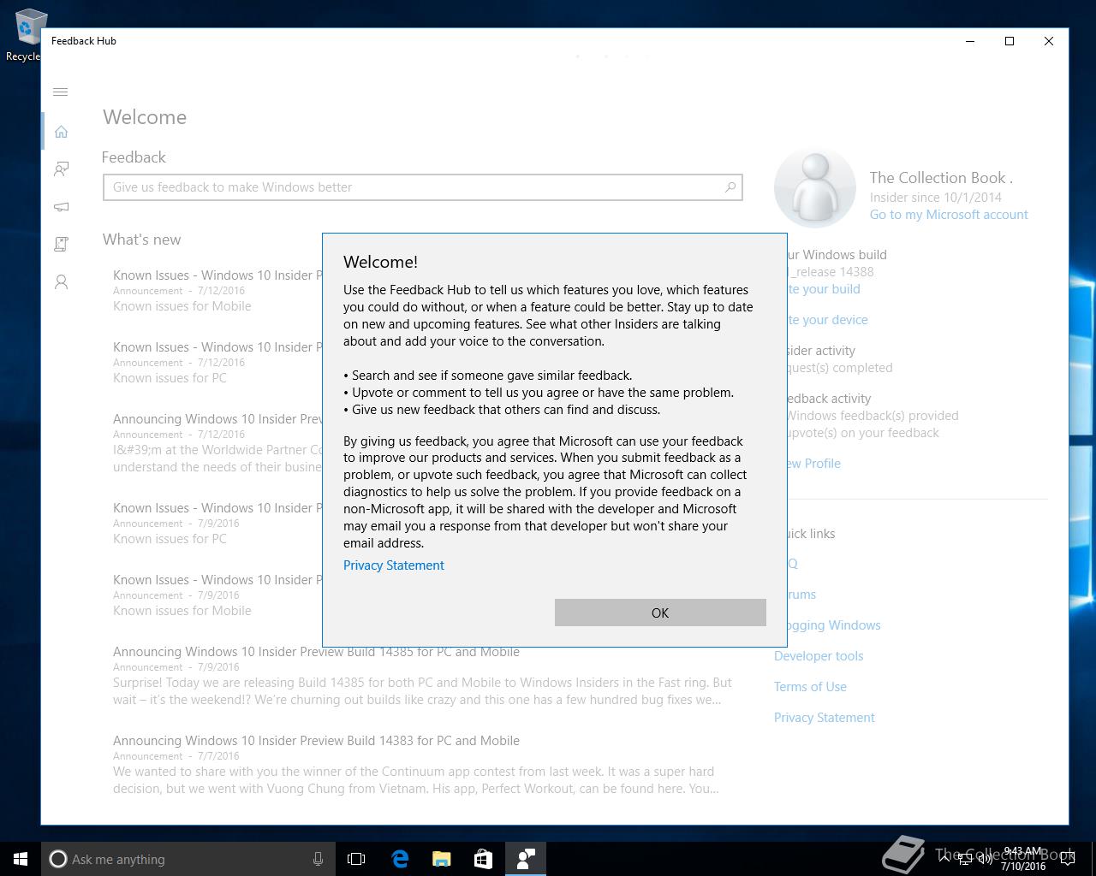Show hidden icons in system tray

tap(945, 859)
